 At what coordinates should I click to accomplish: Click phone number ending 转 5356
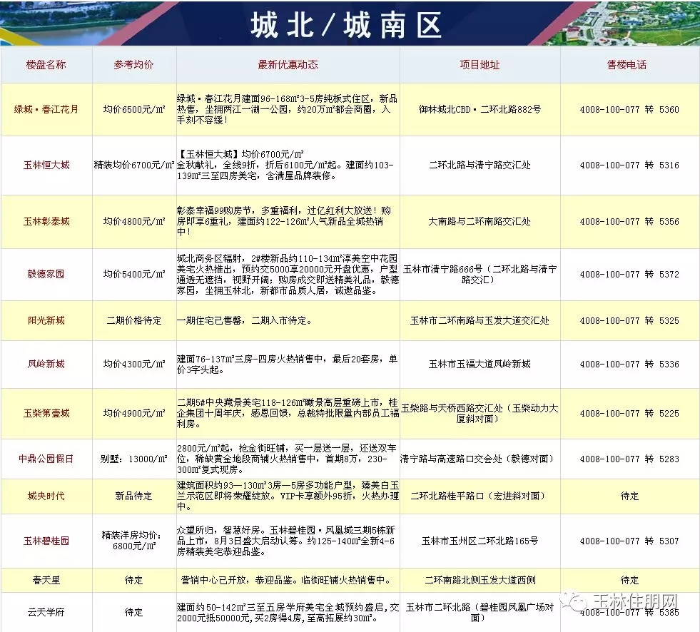(x=629, y=221)
